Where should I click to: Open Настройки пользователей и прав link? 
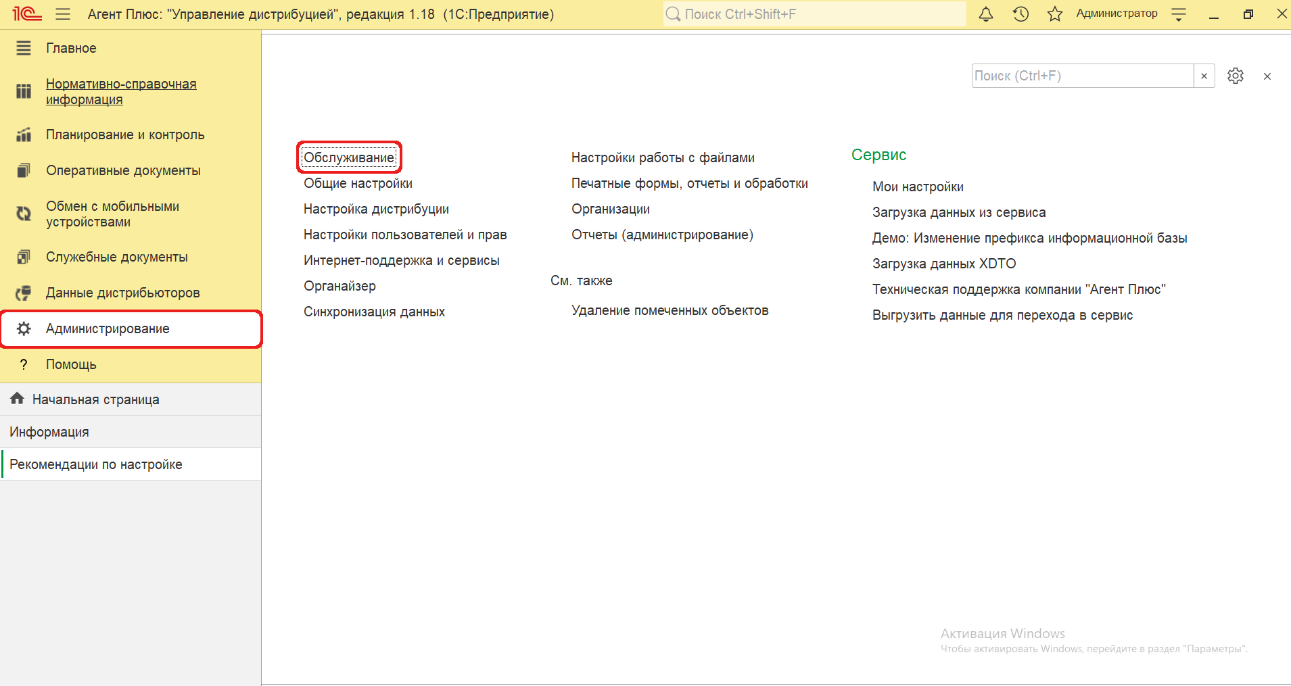tap(405, 235)
